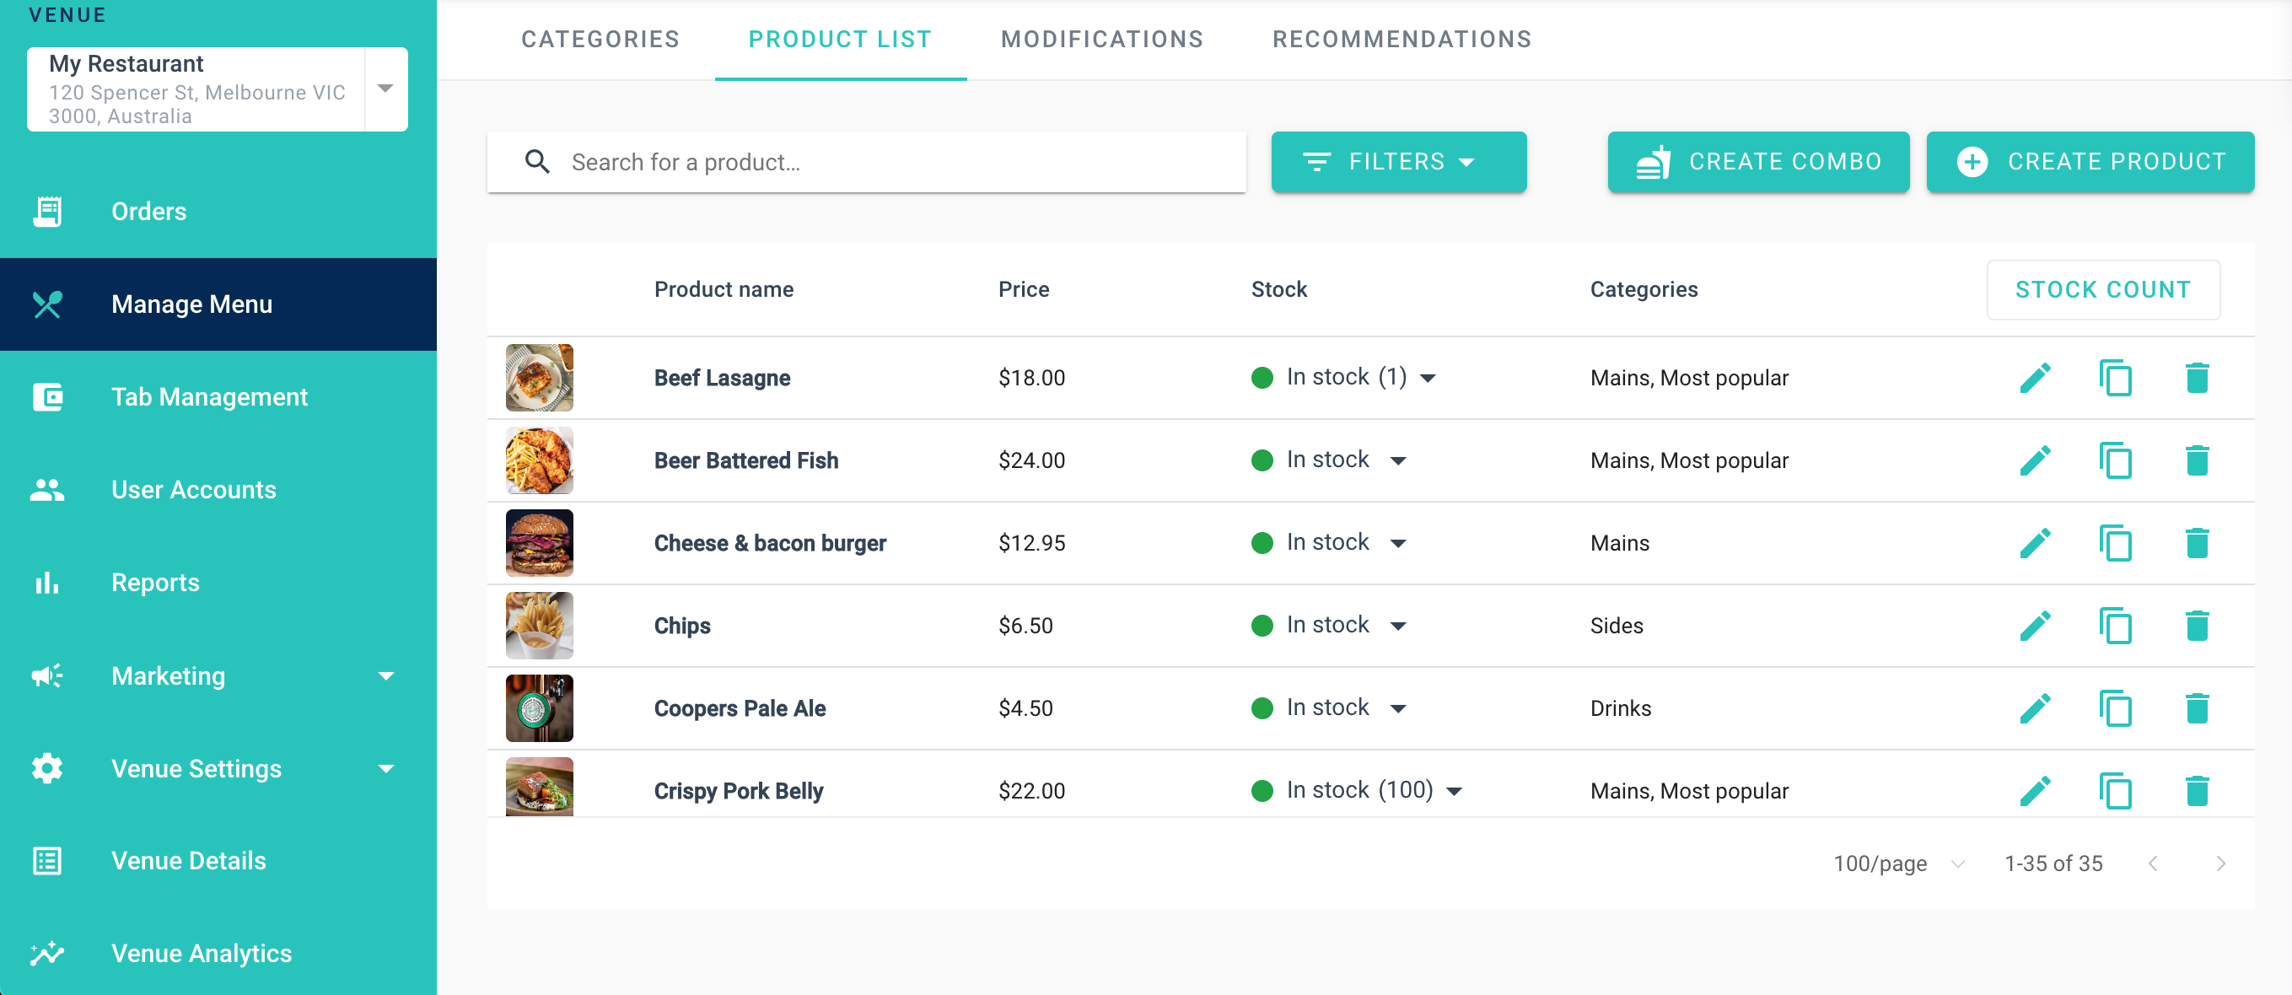
Task: Delete the Cheese & bacon burger product
Action: (x=2196, y=544)
